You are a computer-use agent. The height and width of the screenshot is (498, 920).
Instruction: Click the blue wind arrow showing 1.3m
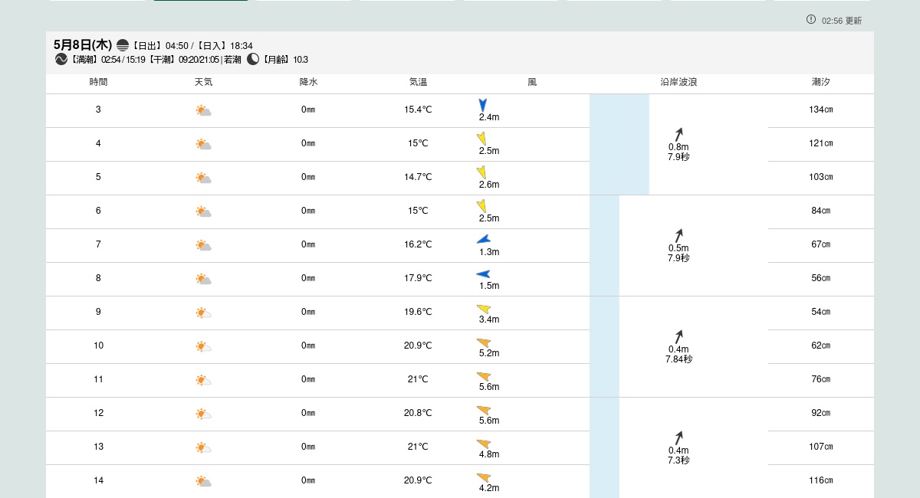point(483,240)
